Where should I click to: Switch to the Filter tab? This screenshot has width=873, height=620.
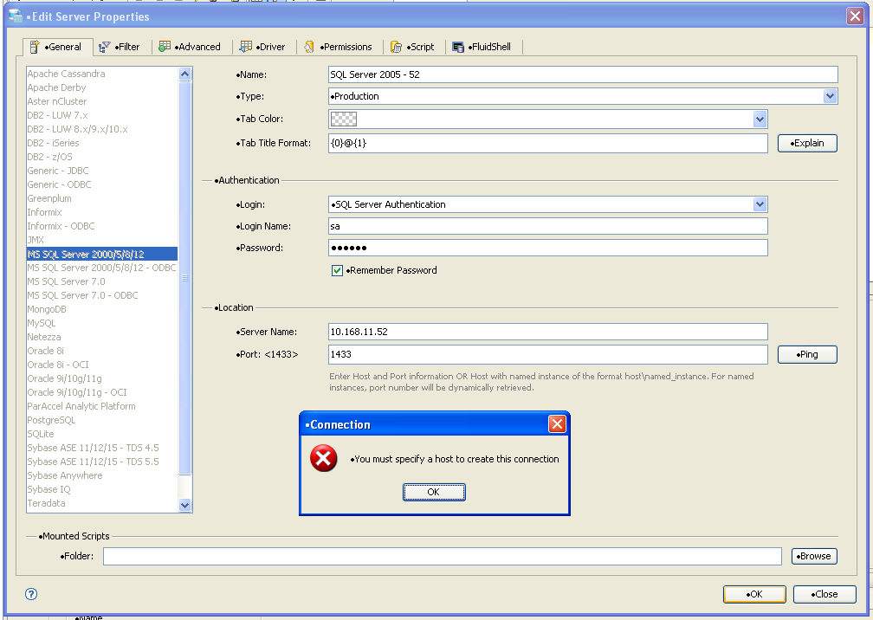pyautogui.click(x=120, y=48)
